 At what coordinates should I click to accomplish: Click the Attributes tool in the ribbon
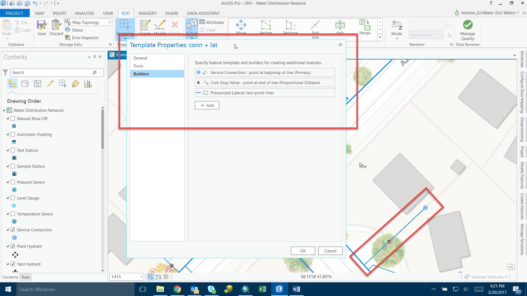[x=212, y=22]
